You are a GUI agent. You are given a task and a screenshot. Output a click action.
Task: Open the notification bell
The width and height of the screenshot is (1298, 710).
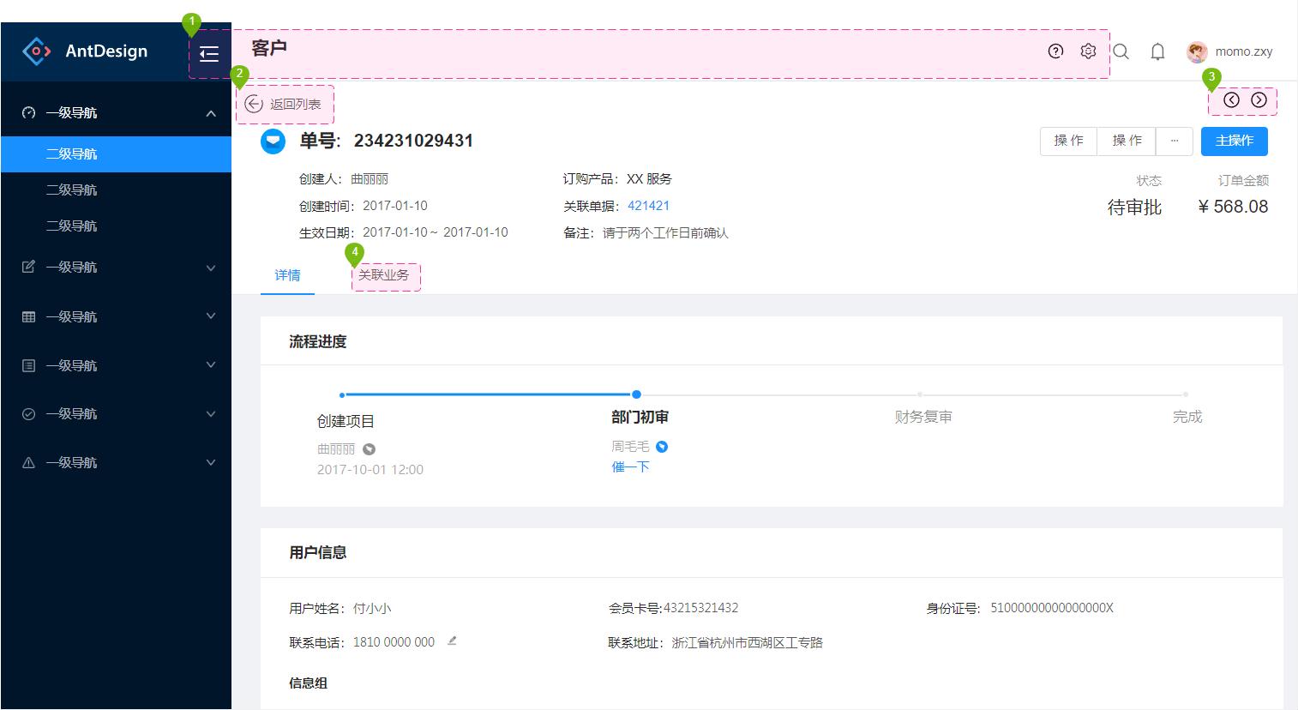[x=1157, y=51]
